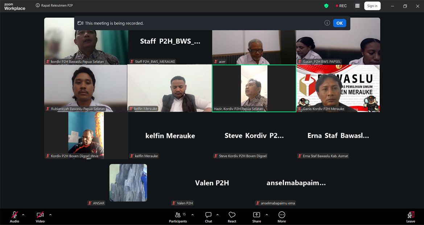Click camera recording icon in notification banner
The image size is (424, 225).
pos(80,23)
